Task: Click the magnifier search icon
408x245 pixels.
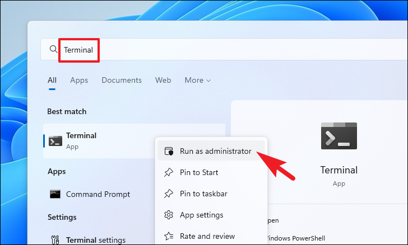Action: click(53, 49)
